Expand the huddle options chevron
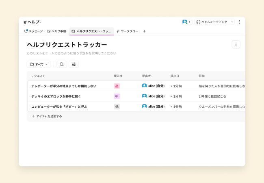The image size is (264, 183). [232, 22]
